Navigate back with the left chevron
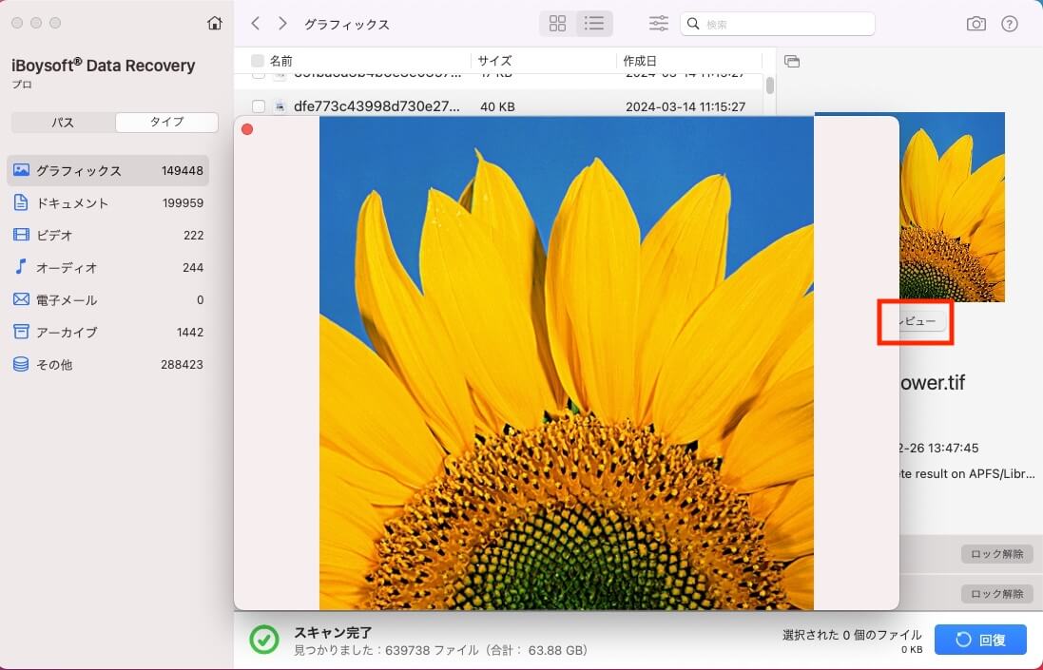This screenshot has height=670, width=1043. pyautogui.click(x=255, y=23)
